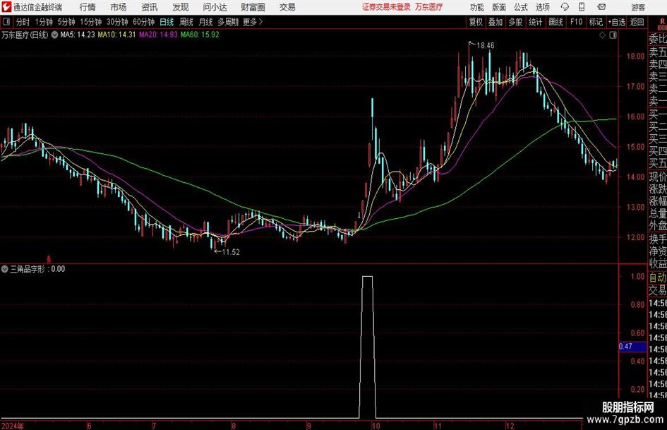Image resolution: width=667 pixels, height=430 pixels.
Task: Open the 市场 menu
Action: [119, 7]
